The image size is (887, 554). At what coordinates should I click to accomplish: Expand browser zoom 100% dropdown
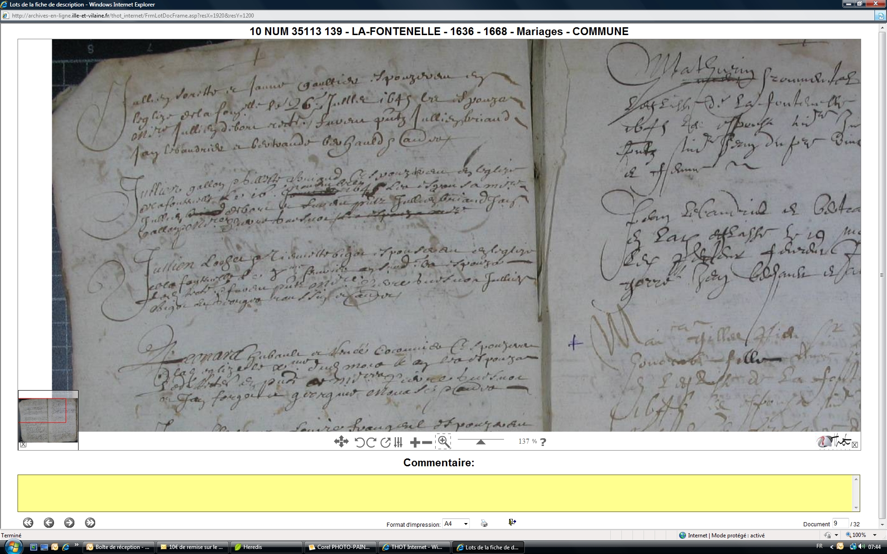click(875, 535)
